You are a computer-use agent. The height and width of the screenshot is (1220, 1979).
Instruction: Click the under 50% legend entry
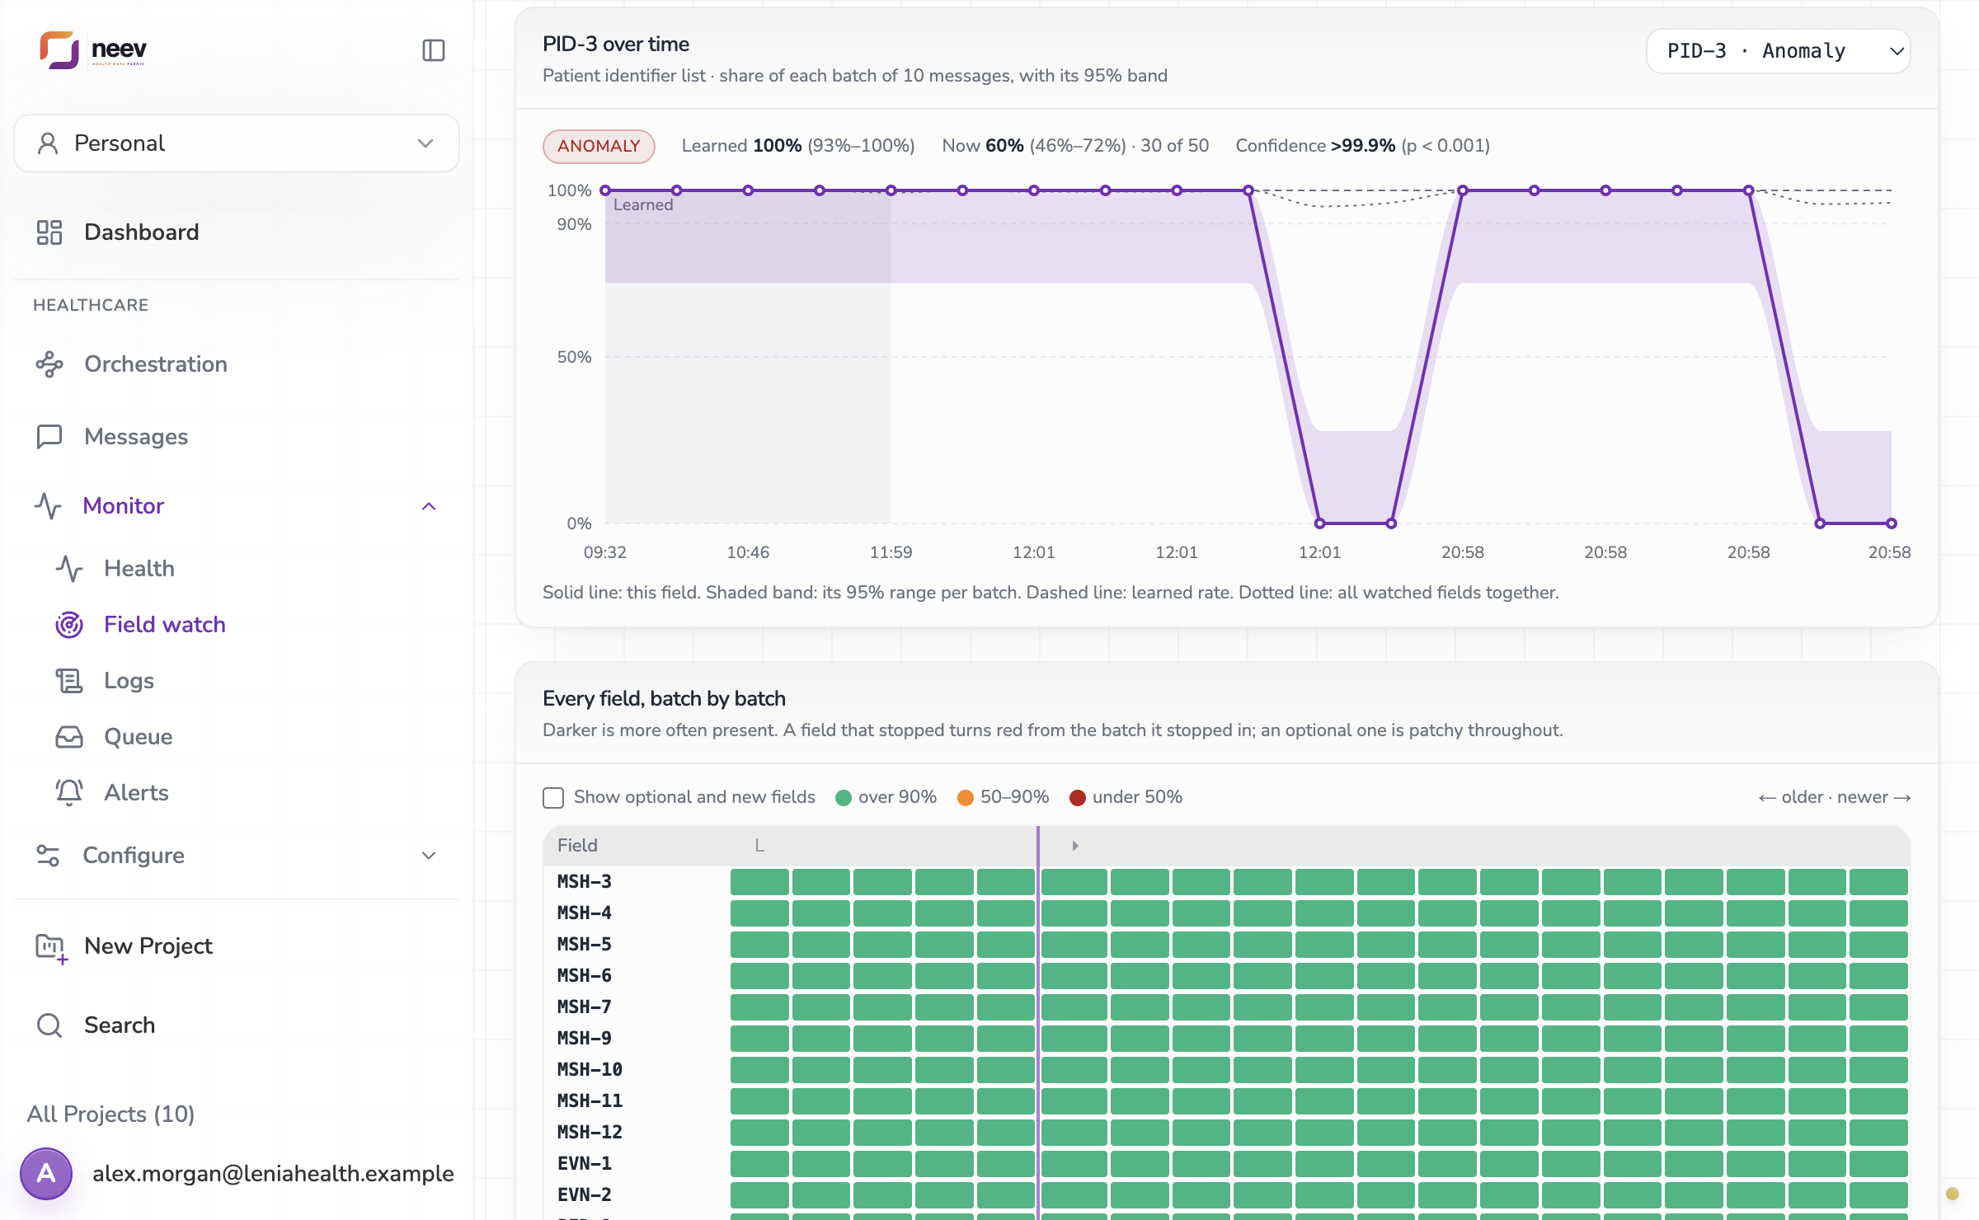tap(1126, 797)
